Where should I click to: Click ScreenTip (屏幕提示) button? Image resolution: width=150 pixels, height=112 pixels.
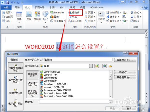[125, 60]
